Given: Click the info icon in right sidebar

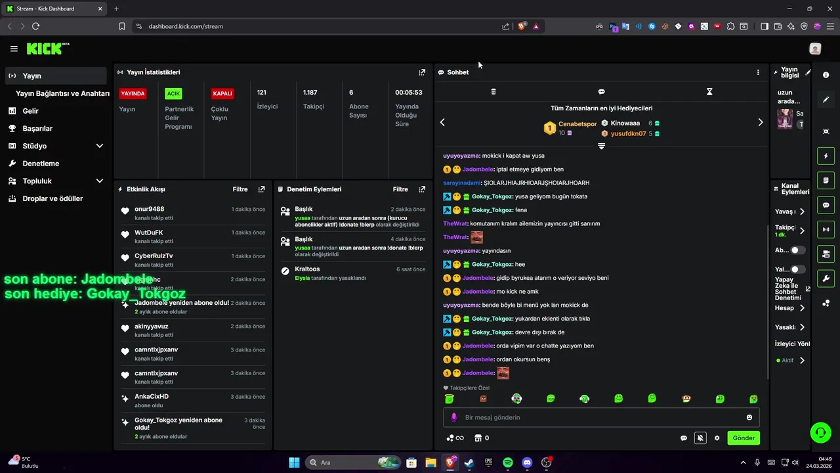Looking at the screenshot, I should [826, 75].
